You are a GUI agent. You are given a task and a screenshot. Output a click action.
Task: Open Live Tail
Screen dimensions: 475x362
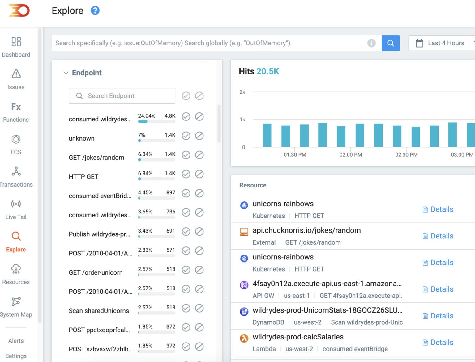click(15, 208)
